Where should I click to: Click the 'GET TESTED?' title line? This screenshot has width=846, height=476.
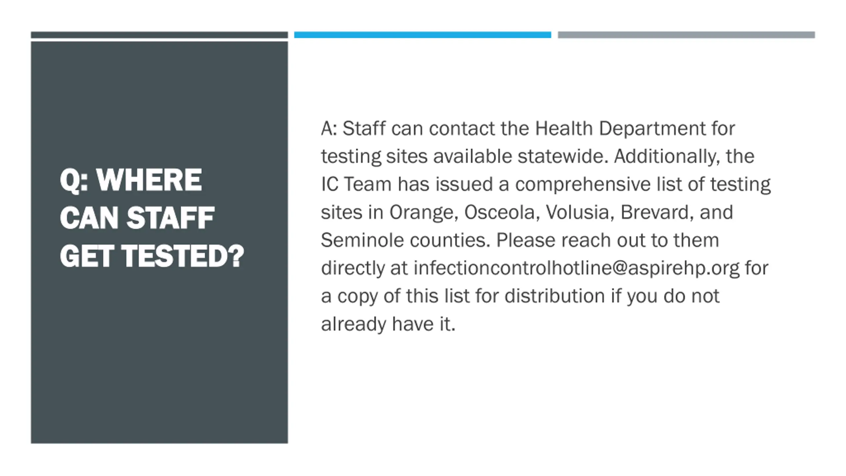pyautogui.click(x=152, y=256)
